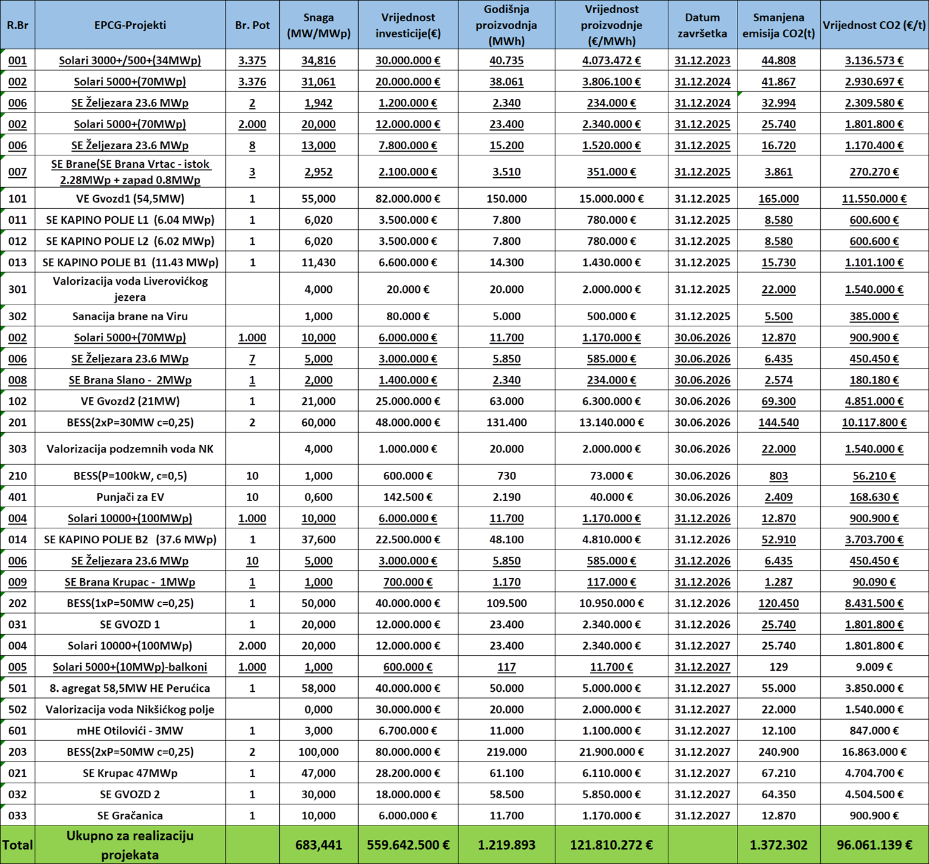Screen dimensions: 929x864
Task: Select '8. agregat 58,5MW HE Perućica' cell
Action: 130,688
